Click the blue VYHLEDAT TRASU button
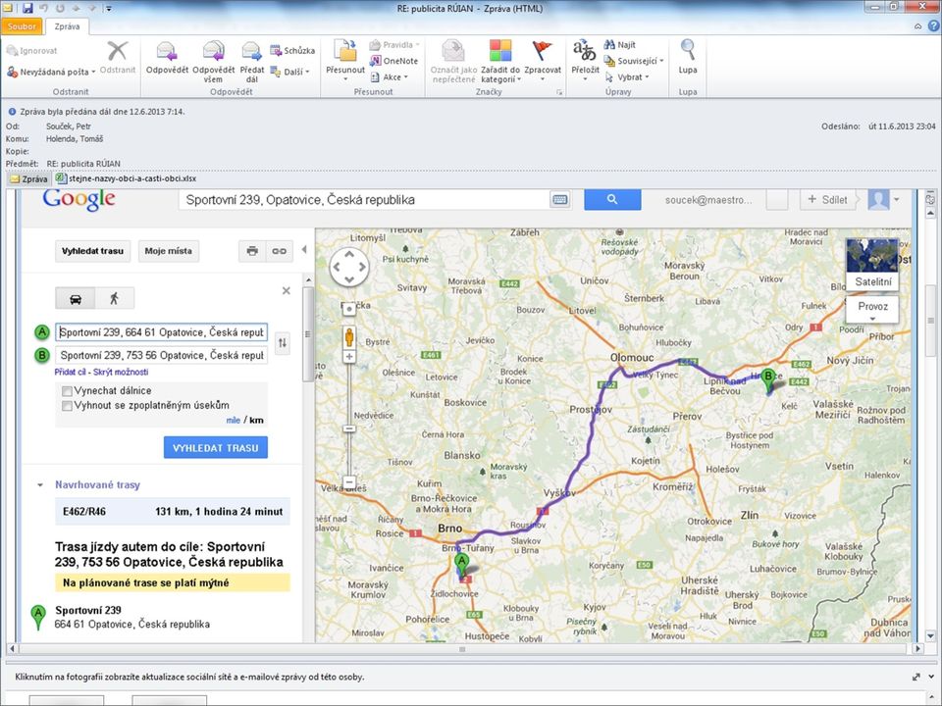Viewport: 942px width, 706px height. 216,448
